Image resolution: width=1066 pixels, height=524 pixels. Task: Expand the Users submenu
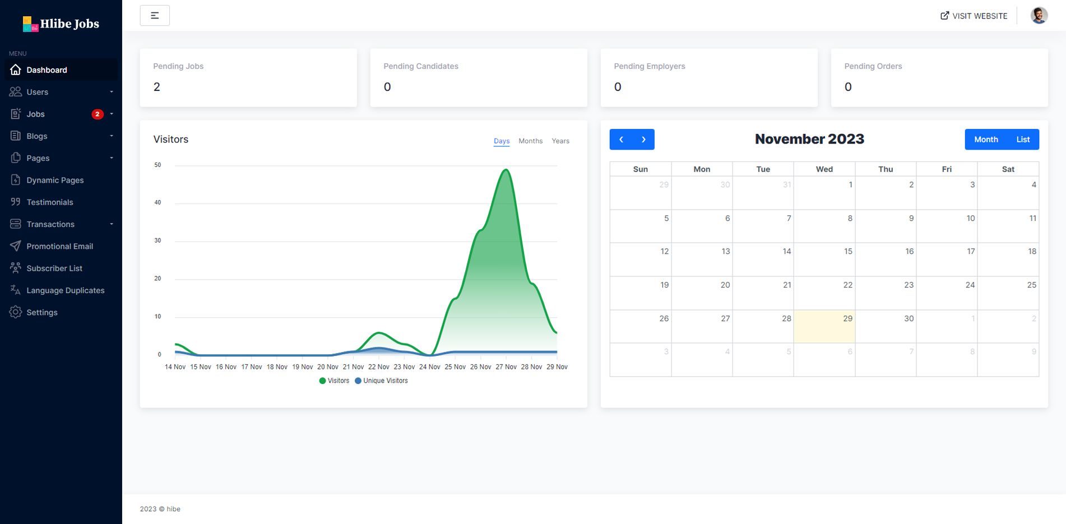point(112,92)
